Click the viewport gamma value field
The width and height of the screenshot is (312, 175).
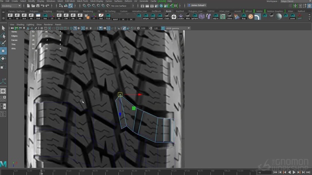pos(156,28)
